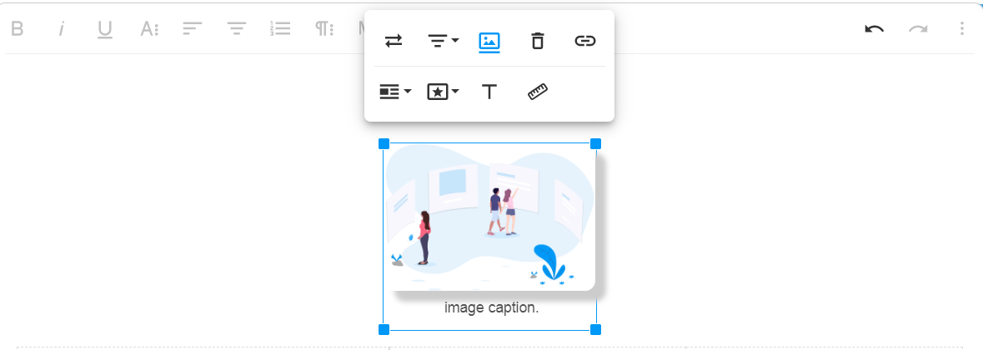Click the Redo arrow
Image resolution: width=983 pixels, height=350 pixels.
pos(918,29)
